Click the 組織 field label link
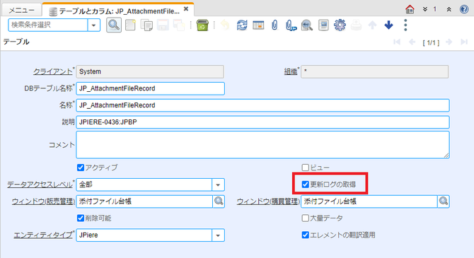 coord(291,71)
